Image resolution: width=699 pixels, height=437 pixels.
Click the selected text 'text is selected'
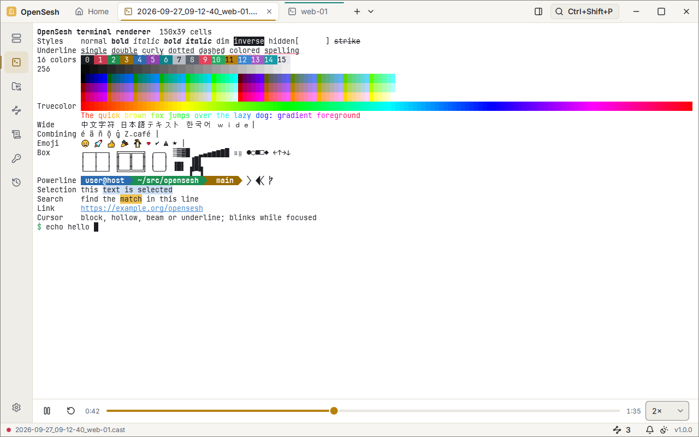[138, 190]
